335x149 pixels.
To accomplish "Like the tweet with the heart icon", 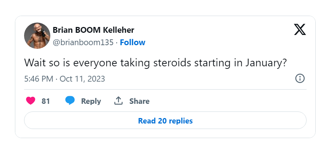I will point(31,101).
